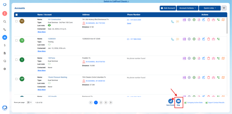Open the 101 Construction account name link
232x114 pixels.
(x=54, y=19)
